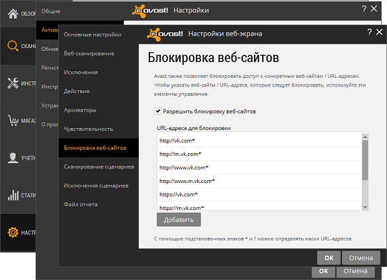
Task: Click the avast! logo in Web Shield dialog
Action: pyautogui.click(x=165, y=34)
